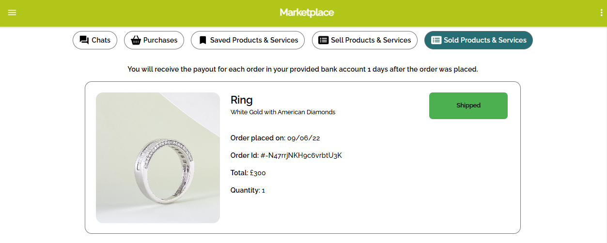Click the Marketplace header title
The image size is (607, 243).
tap(307, 13)
